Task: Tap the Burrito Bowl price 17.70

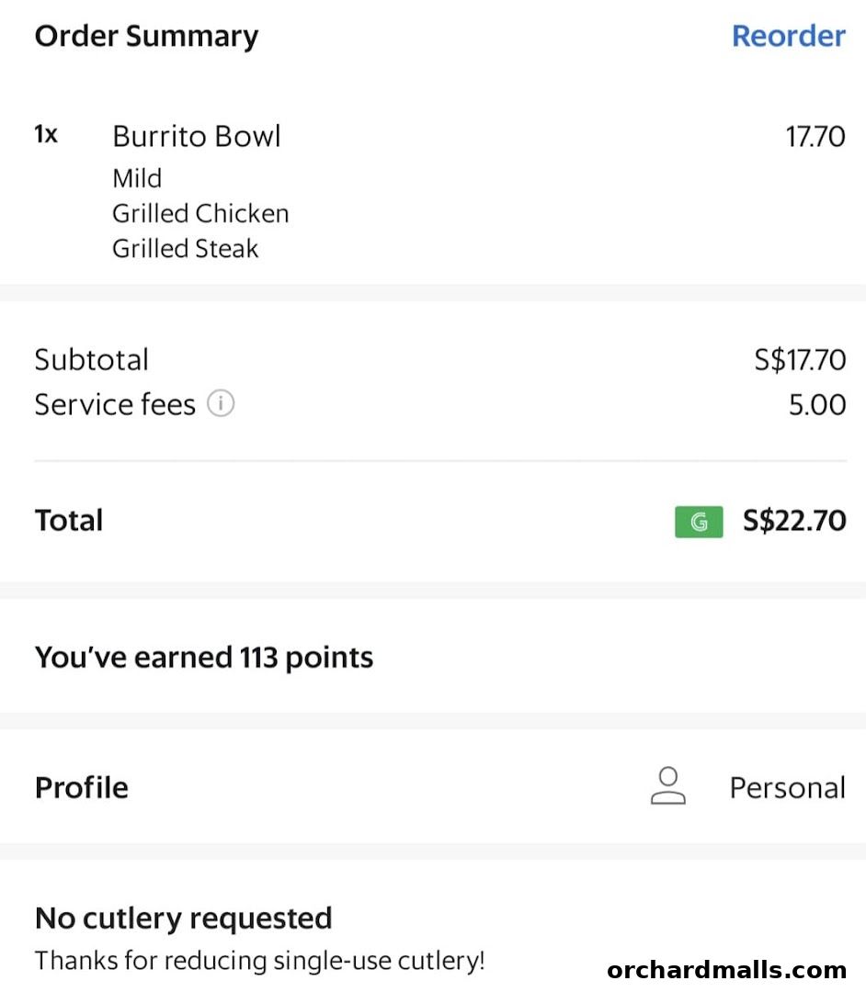Action: 815,137
